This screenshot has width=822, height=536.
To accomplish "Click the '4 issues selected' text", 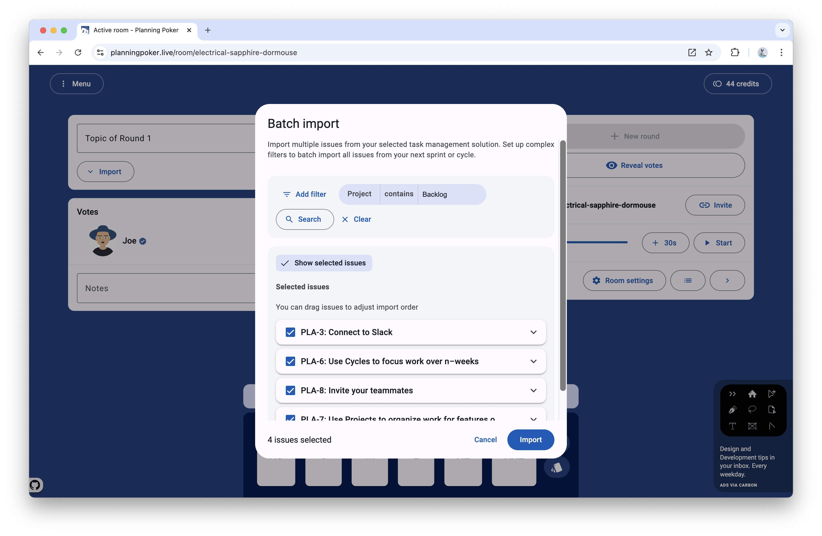I will 300,440.
